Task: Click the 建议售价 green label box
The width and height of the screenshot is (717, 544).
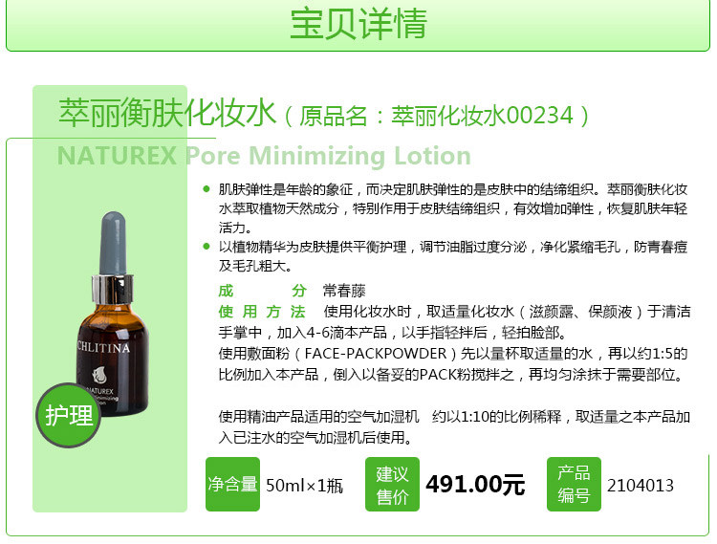Action: tap(392, 484)
